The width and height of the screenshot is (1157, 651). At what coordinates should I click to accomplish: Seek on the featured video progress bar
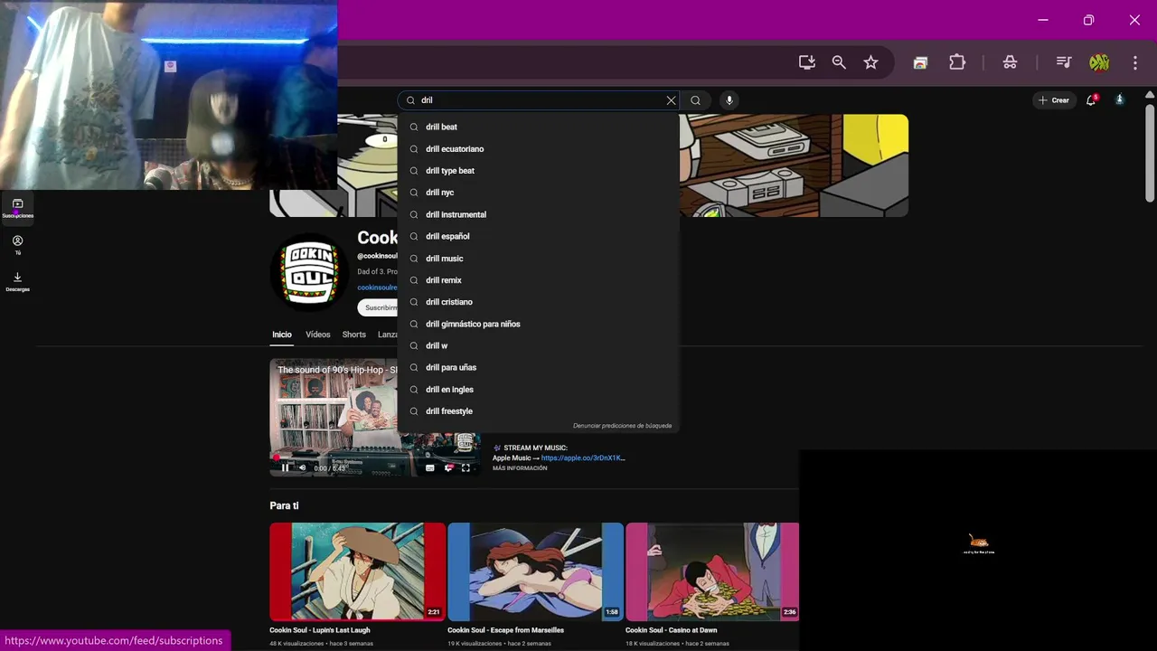tap(375, 458)
